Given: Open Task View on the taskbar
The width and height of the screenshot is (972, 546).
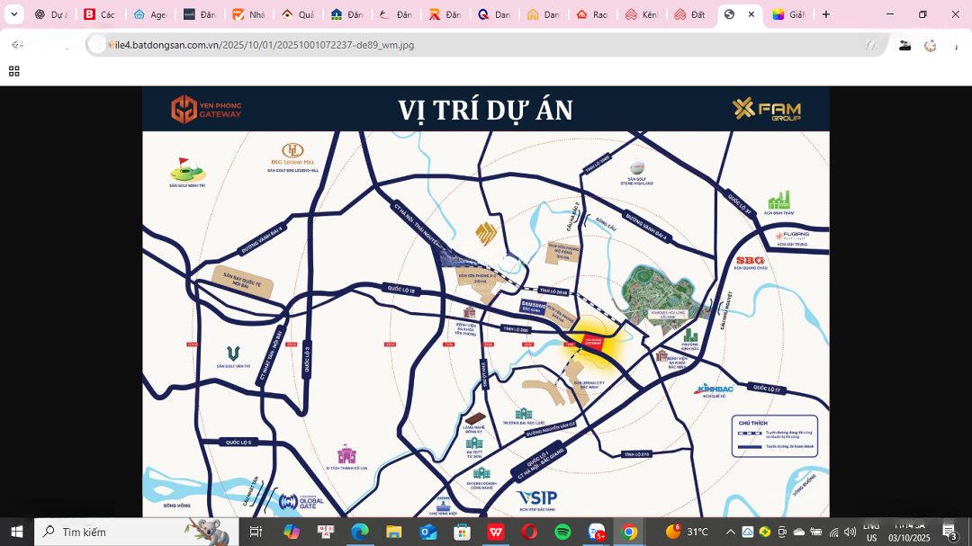Looking at the screenshot, I should tap(256, 532).
